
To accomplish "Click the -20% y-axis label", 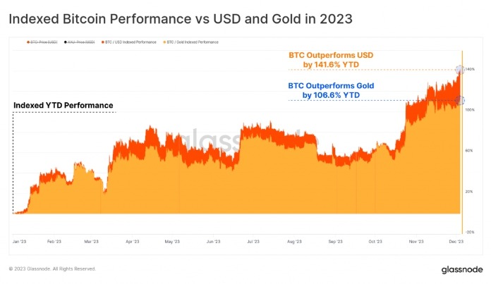I will (x=470, y=232).
